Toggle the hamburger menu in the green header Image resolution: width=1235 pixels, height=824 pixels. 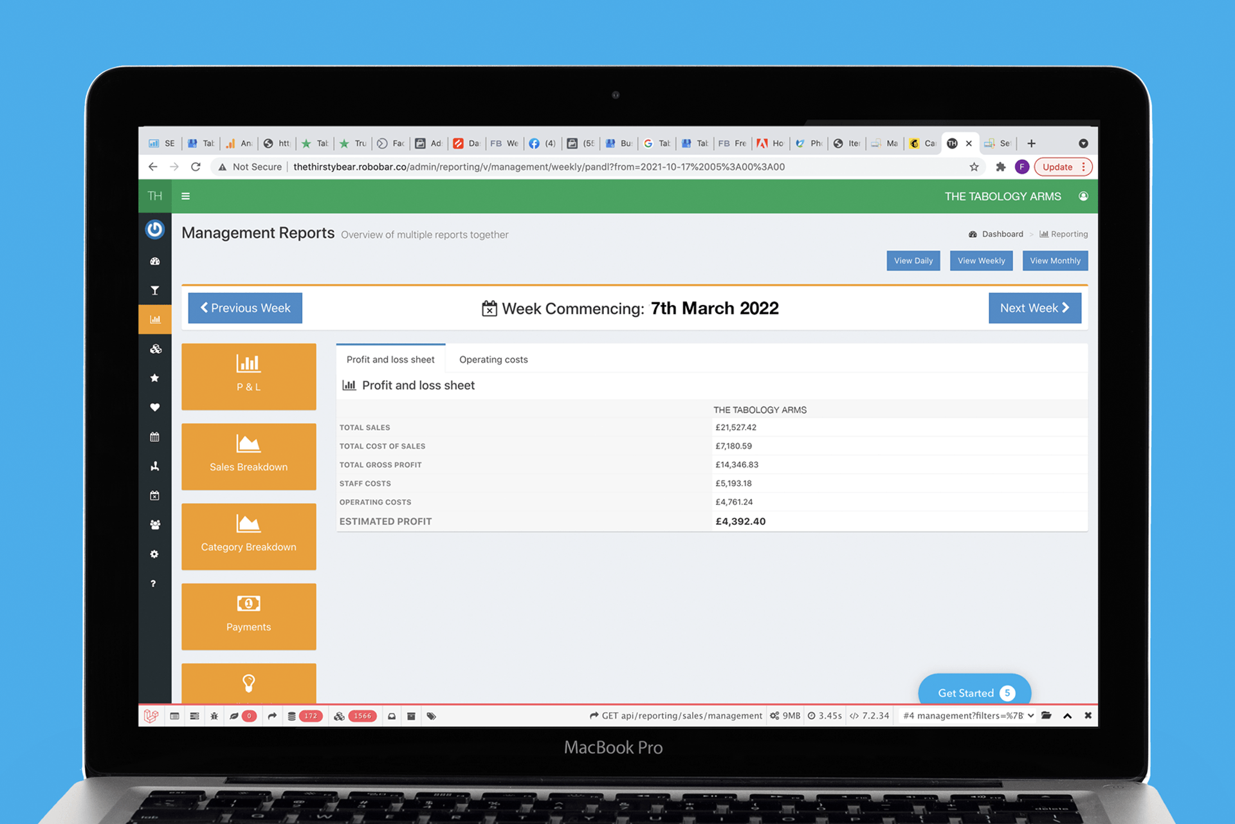[185, 196]
